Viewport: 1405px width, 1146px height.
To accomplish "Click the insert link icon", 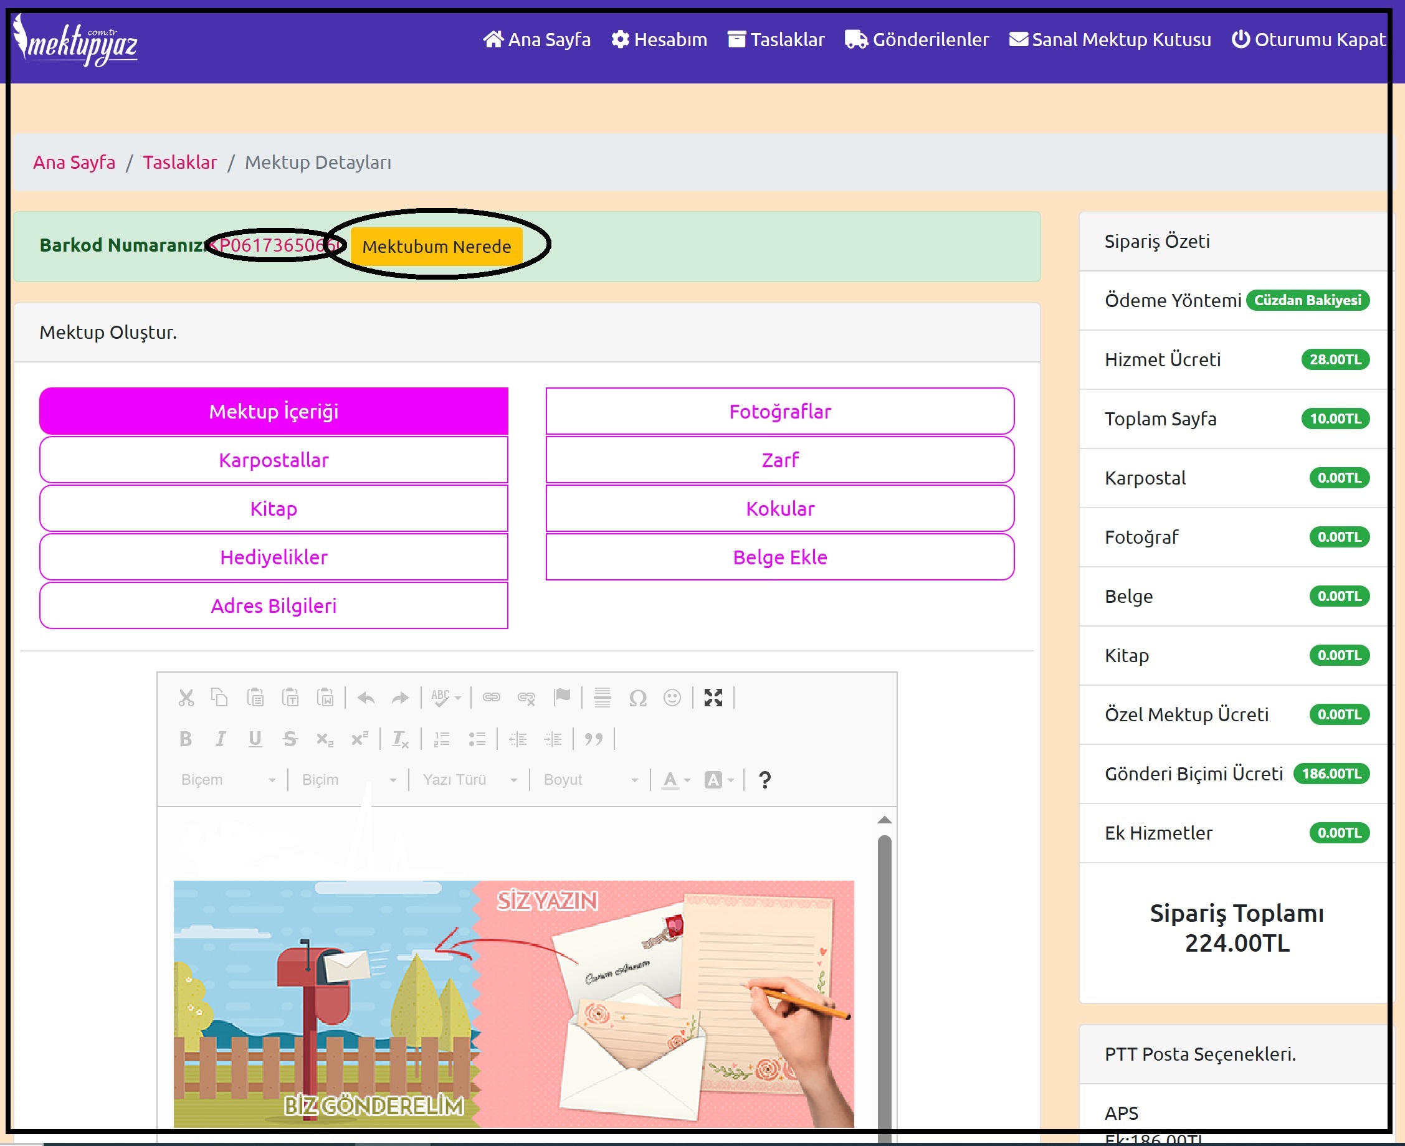I will pos(491,698).
